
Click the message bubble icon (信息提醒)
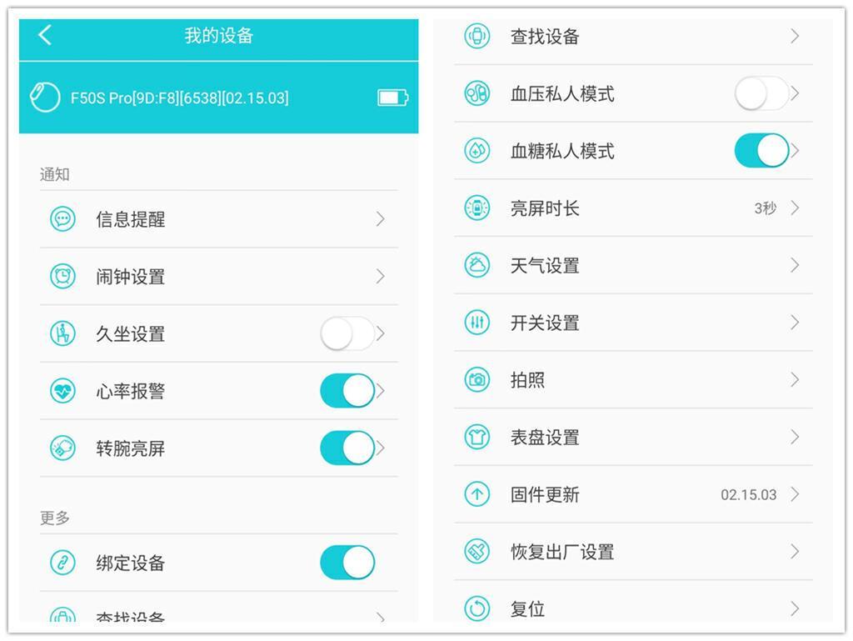pyautogui.click(x=62, y=219)
